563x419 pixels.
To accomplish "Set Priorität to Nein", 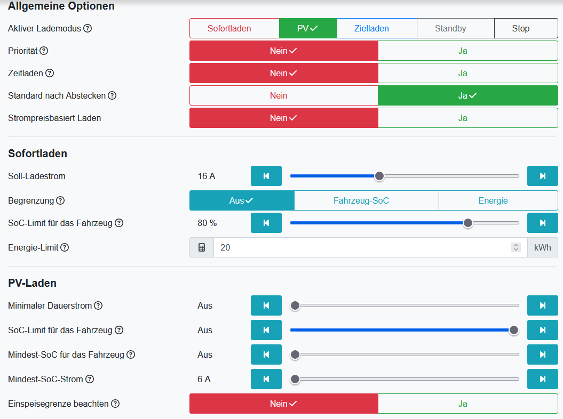I will [284, 51].
